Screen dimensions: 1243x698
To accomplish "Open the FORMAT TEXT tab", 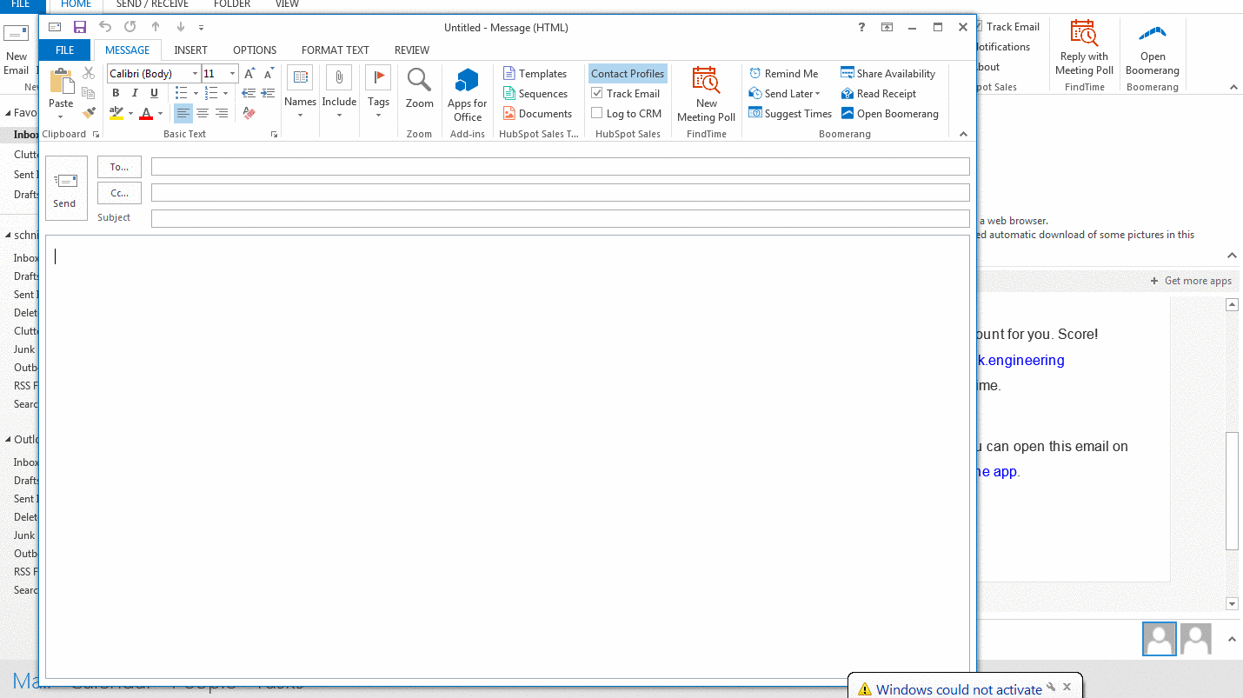I will (335, 50).
